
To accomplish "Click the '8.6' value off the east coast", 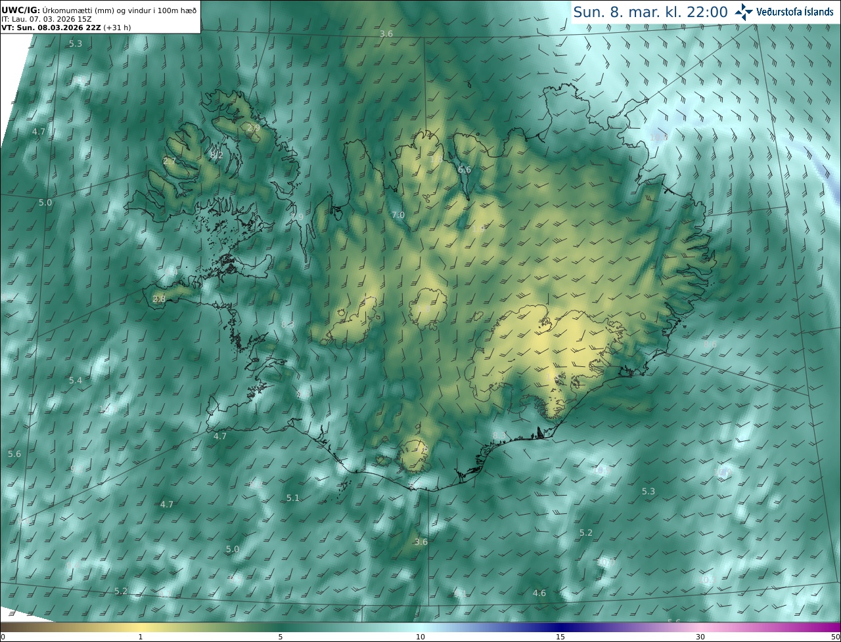I will coord(710,344).
